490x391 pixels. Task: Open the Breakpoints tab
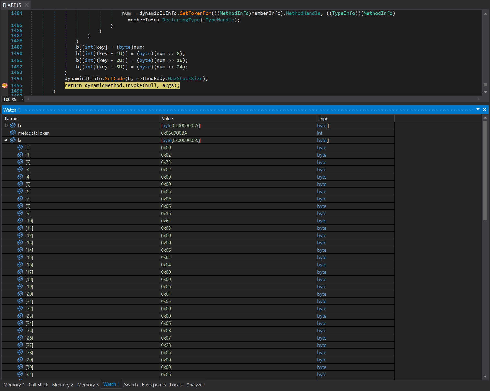[154, 384]
